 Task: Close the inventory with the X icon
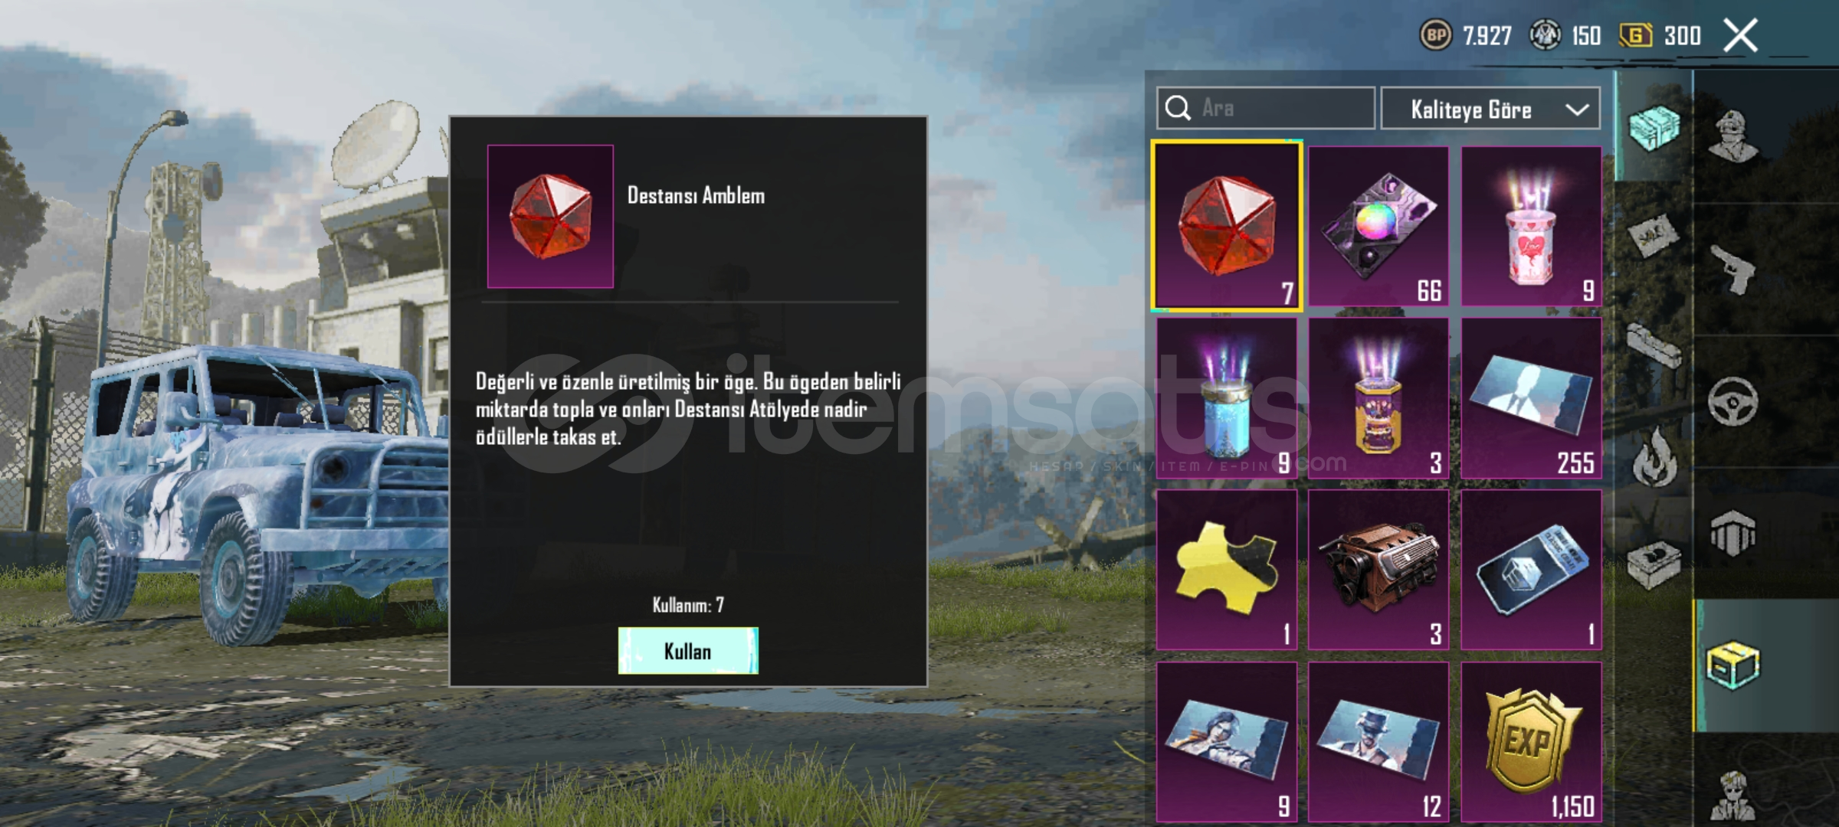[x=1740, y=35]
